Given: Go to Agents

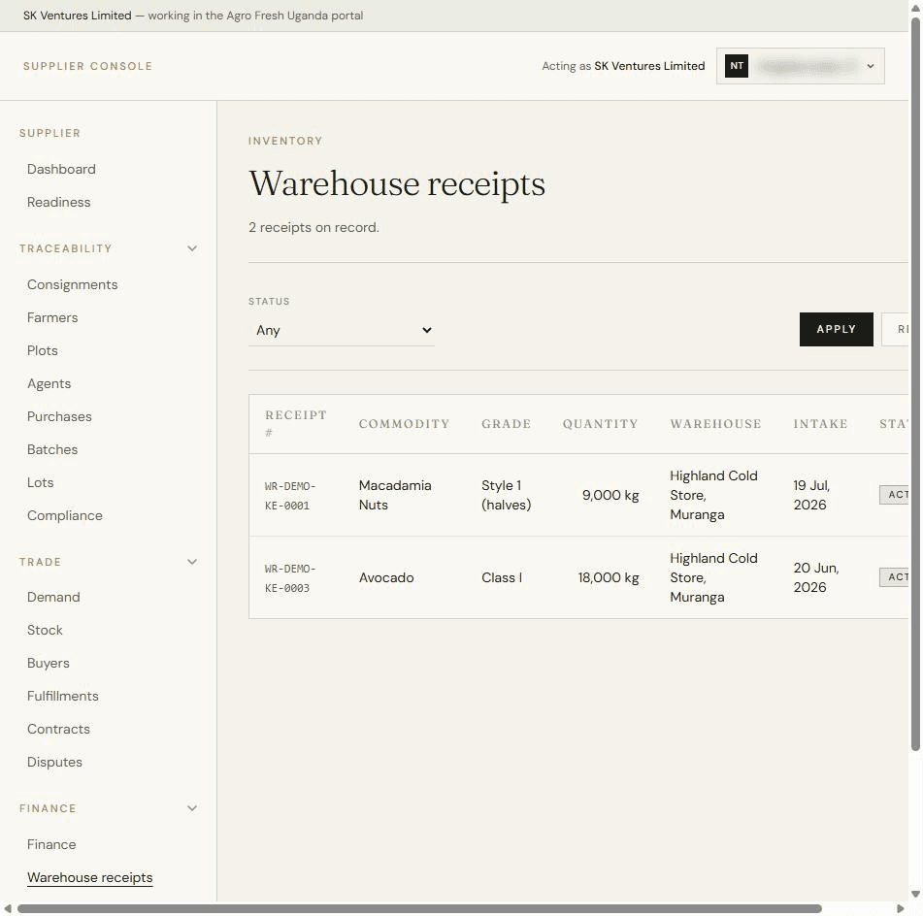Looking at the screenshot, I should (x=49, y=383).
